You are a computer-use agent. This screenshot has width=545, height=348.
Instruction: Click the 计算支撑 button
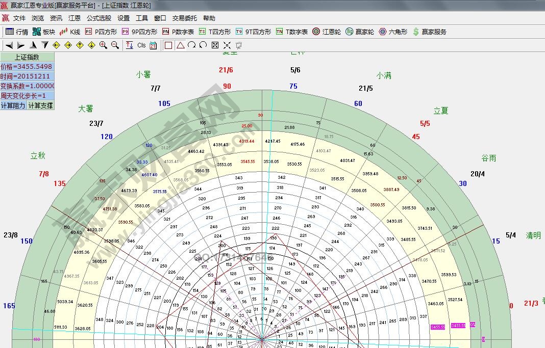pyautogui.click(x=40, y=105)
